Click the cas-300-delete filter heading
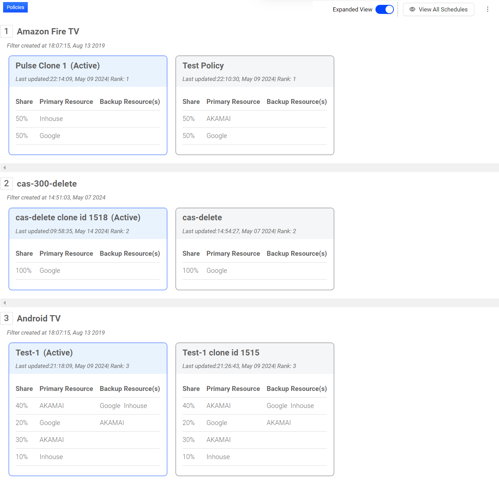 coord(47,183)
